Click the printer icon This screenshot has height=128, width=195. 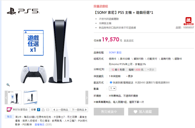[x=43, y=110]
